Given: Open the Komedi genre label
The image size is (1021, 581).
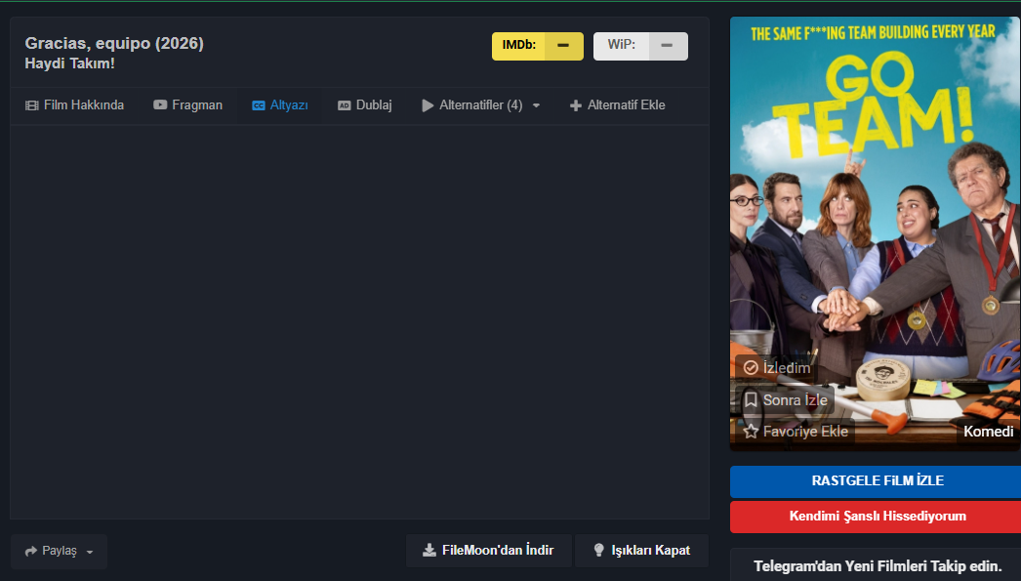Looking at the screenshot, I should (x=988, y=432).
